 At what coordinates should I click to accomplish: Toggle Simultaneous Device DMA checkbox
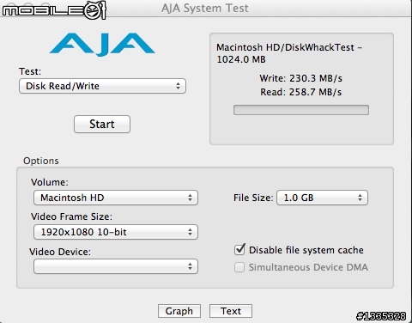pyautogui.click(x=239, y=267)
